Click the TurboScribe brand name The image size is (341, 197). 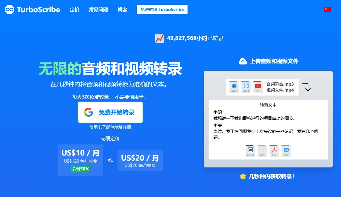click(39, 10)
